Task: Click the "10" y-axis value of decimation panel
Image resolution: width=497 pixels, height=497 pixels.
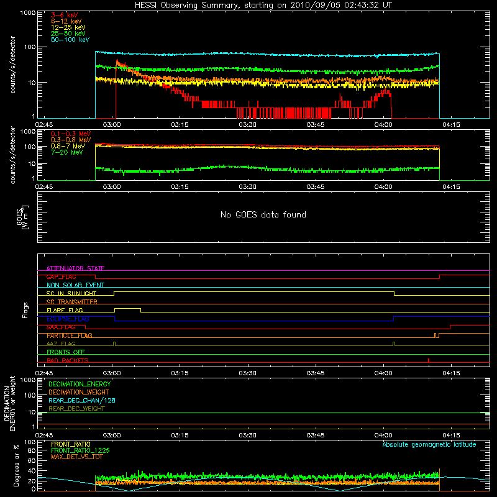Action: pos(32,412)
